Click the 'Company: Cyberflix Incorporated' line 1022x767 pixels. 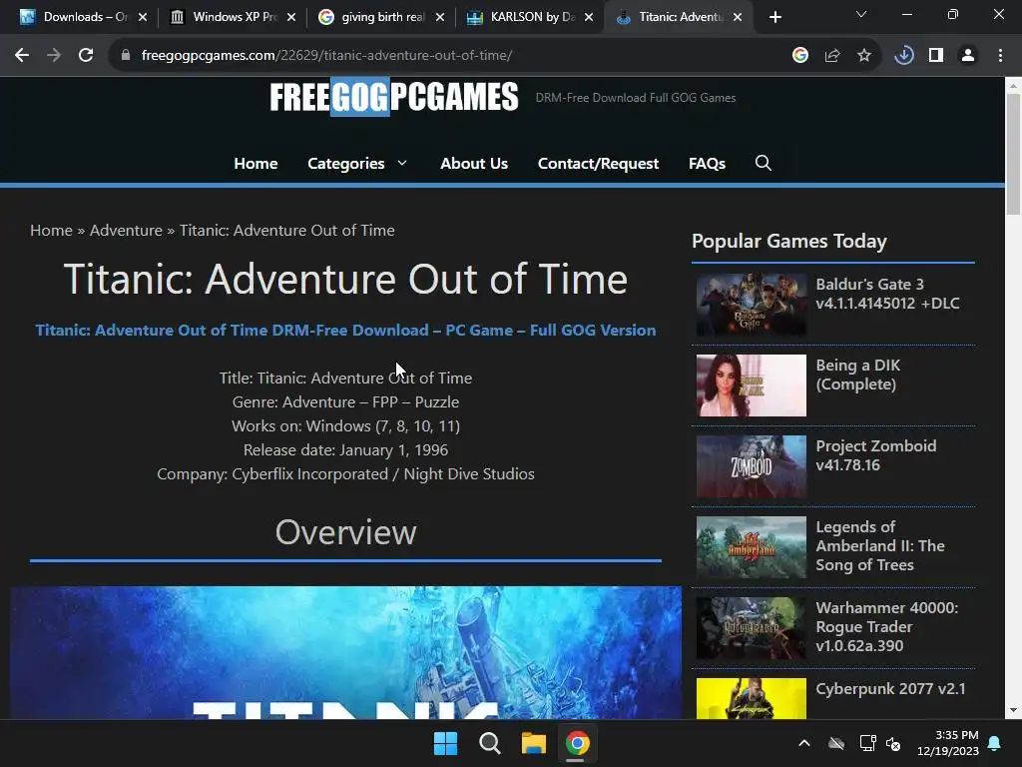click(345, 474)
